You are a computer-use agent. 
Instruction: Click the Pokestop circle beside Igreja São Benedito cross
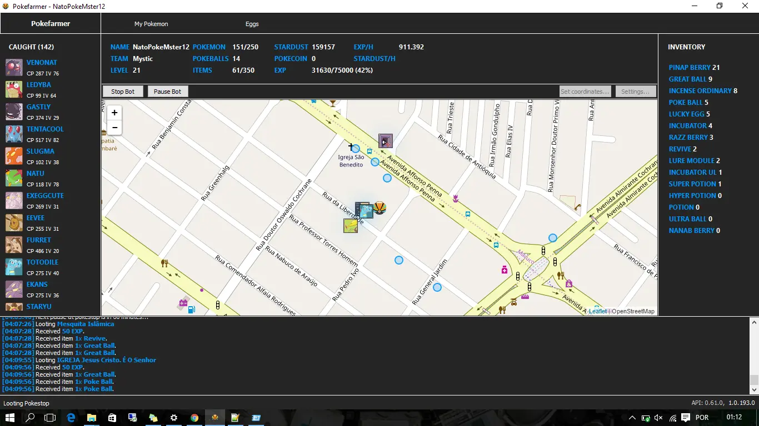(356, 149)
